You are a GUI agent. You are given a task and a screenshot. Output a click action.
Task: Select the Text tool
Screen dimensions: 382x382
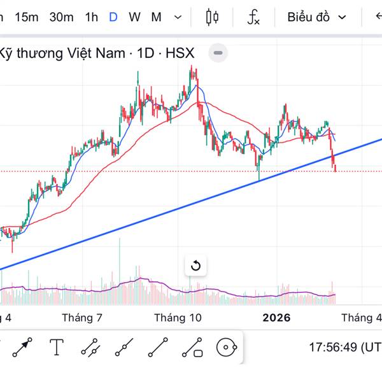57,348
